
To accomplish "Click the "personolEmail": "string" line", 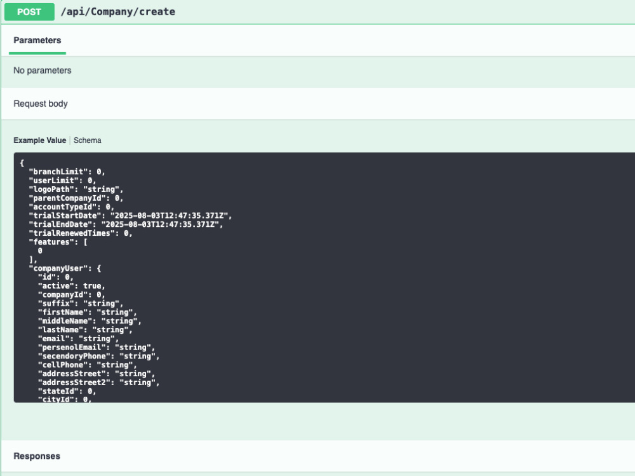I will coord(97,348).
